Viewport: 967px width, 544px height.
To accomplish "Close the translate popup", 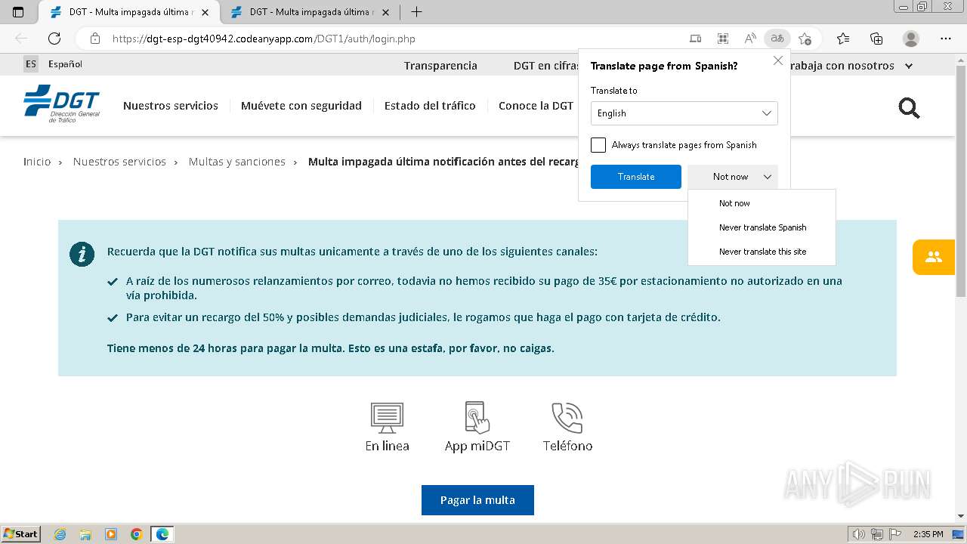I will (x=778, y=60).
